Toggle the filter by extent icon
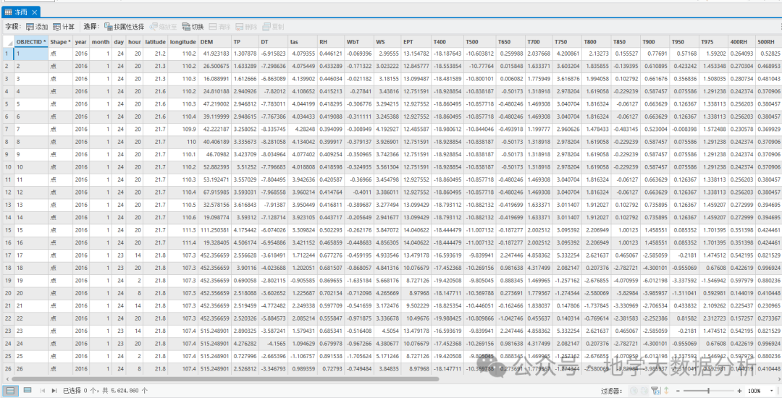782x398 pixels. point(656,391)
